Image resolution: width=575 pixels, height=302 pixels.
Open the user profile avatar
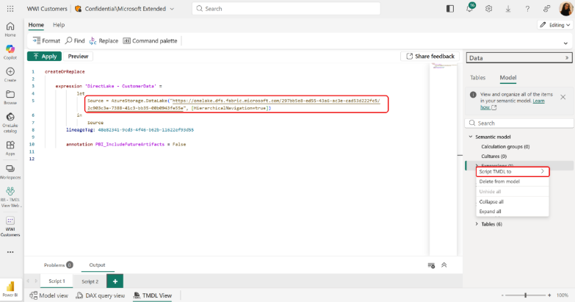tap(566, 9)
